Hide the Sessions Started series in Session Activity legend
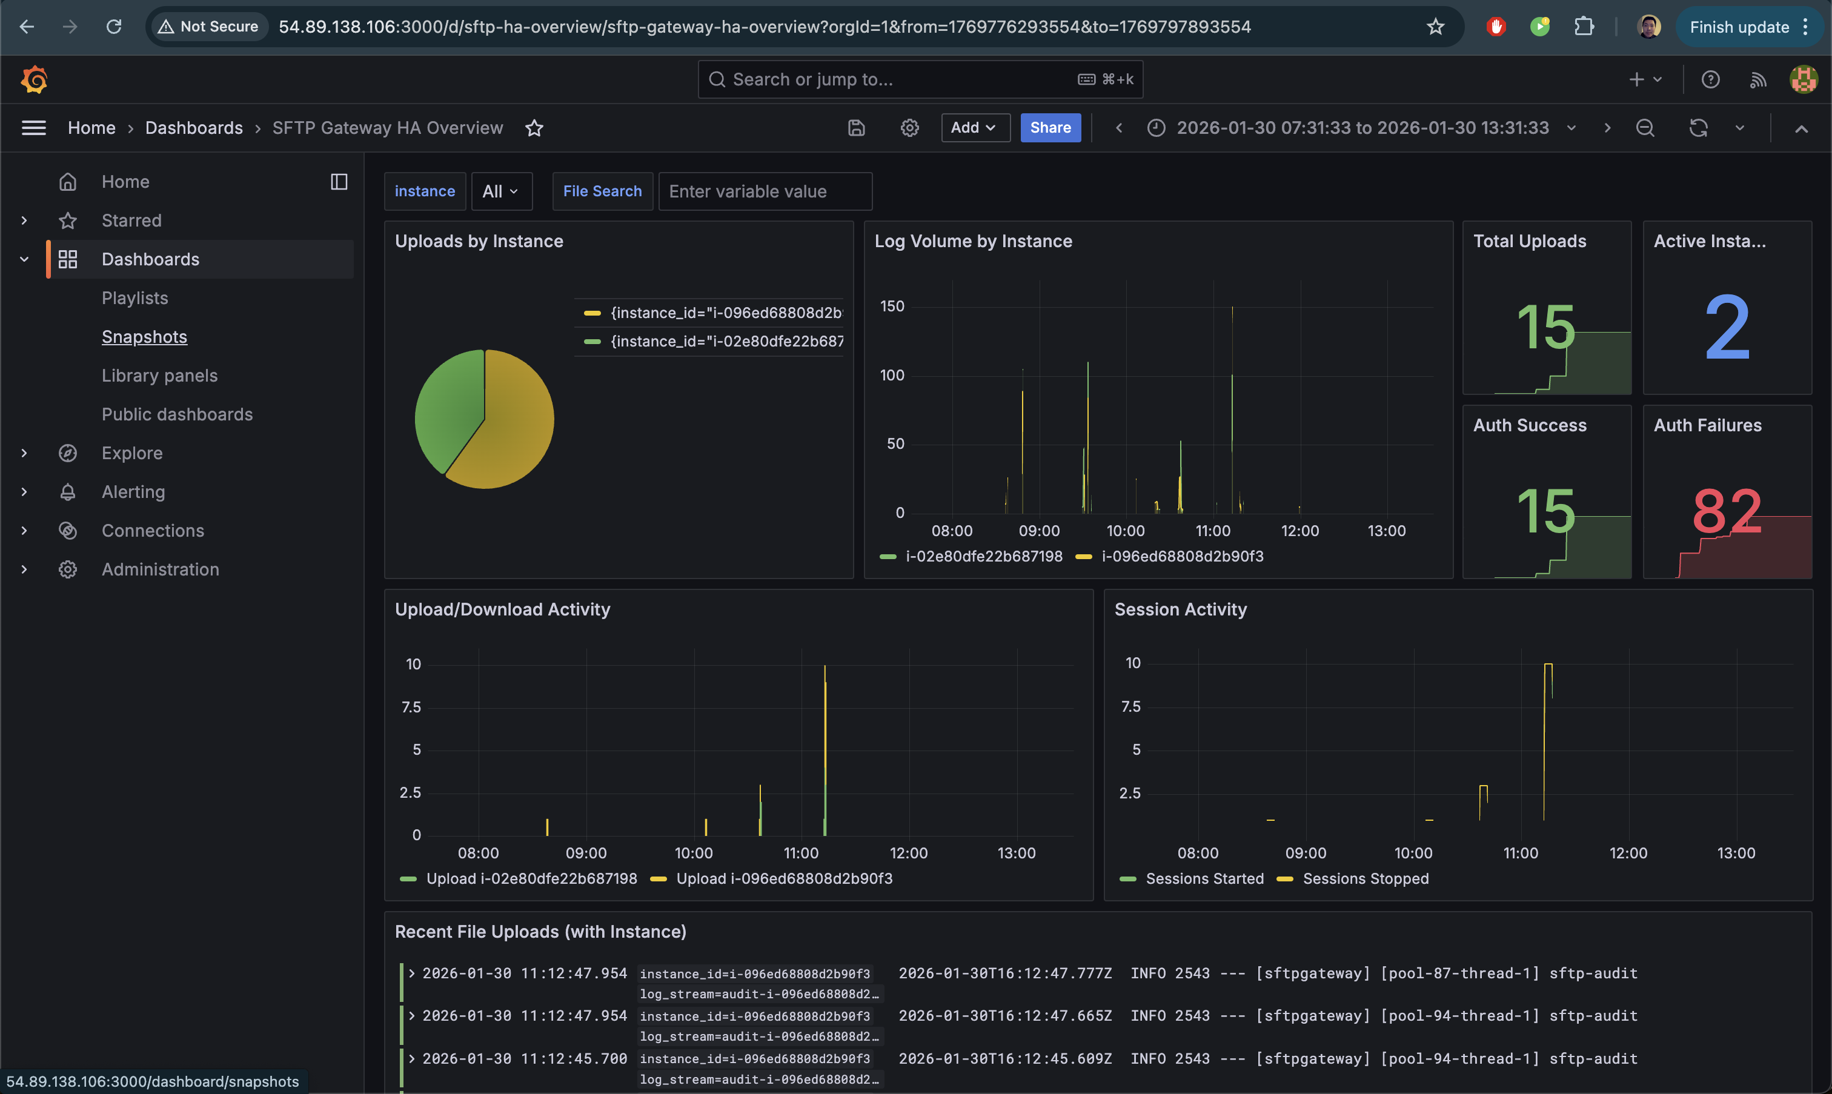The width and height of the screenshot is (1832, 1094). [x=1204, y=878]
